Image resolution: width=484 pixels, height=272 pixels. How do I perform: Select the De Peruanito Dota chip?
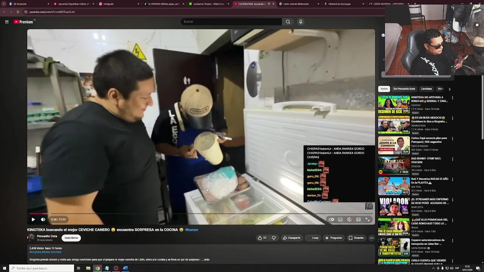404,89
